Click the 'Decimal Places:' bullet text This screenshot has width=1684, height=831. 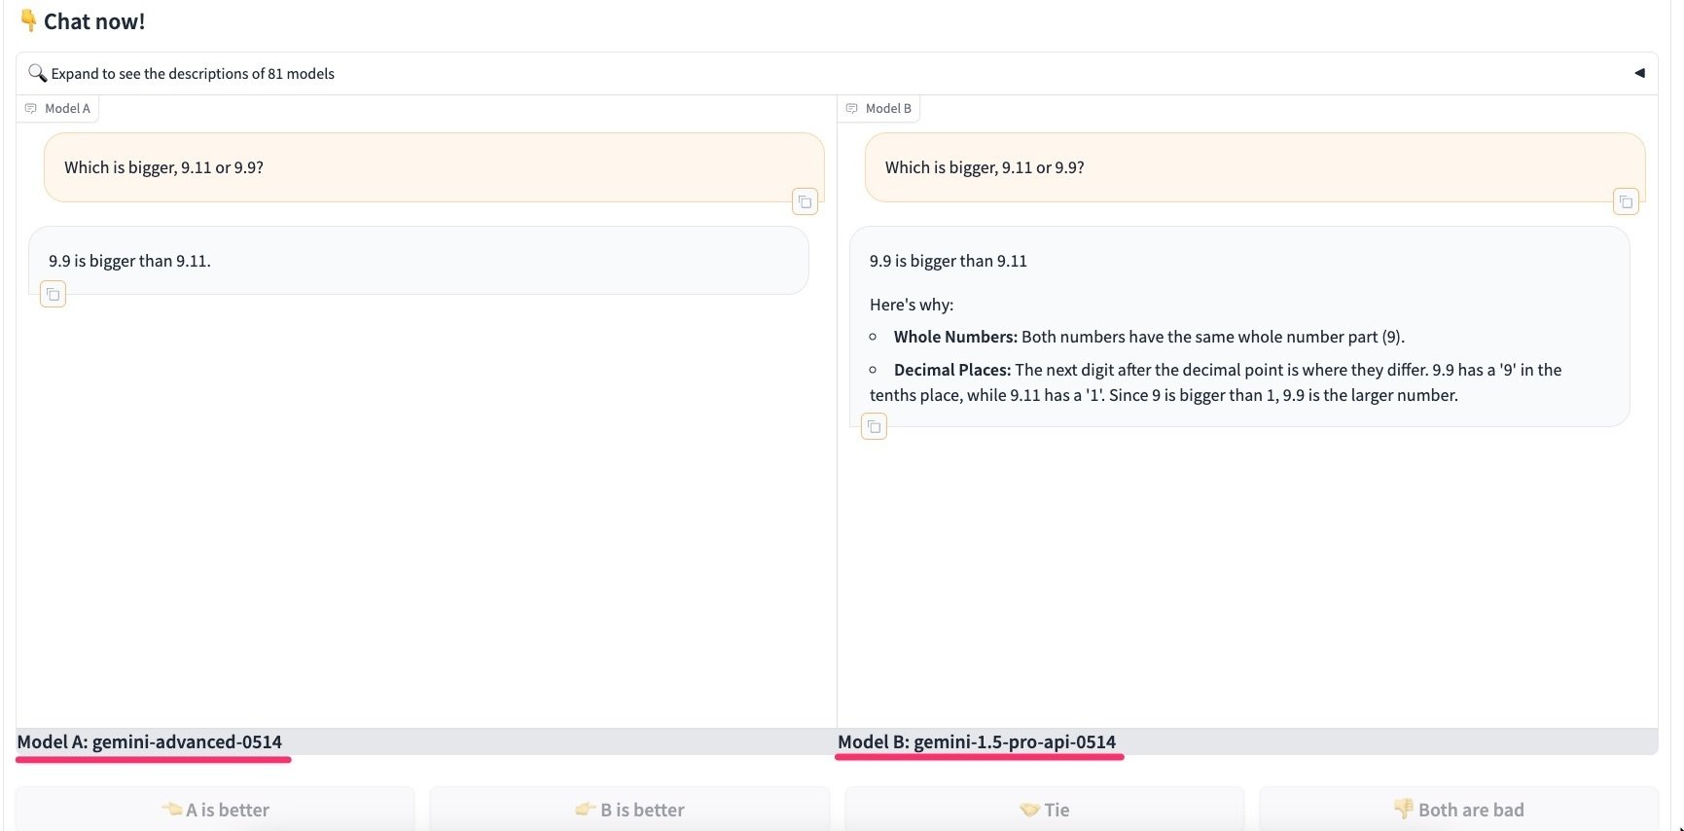point(952,370)
